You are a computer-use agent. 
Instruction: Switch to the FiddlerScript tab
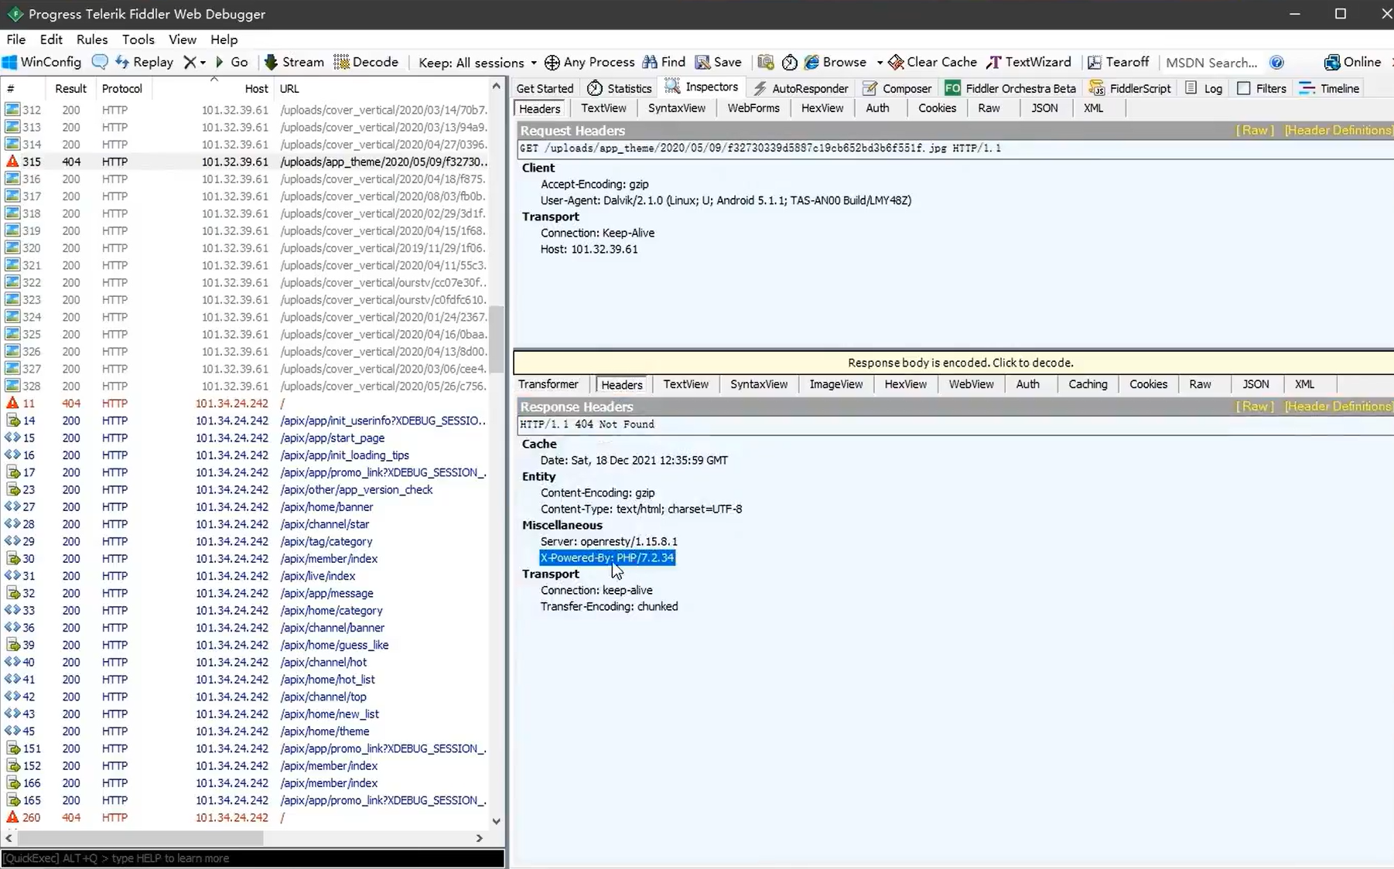coord(1130,88)
